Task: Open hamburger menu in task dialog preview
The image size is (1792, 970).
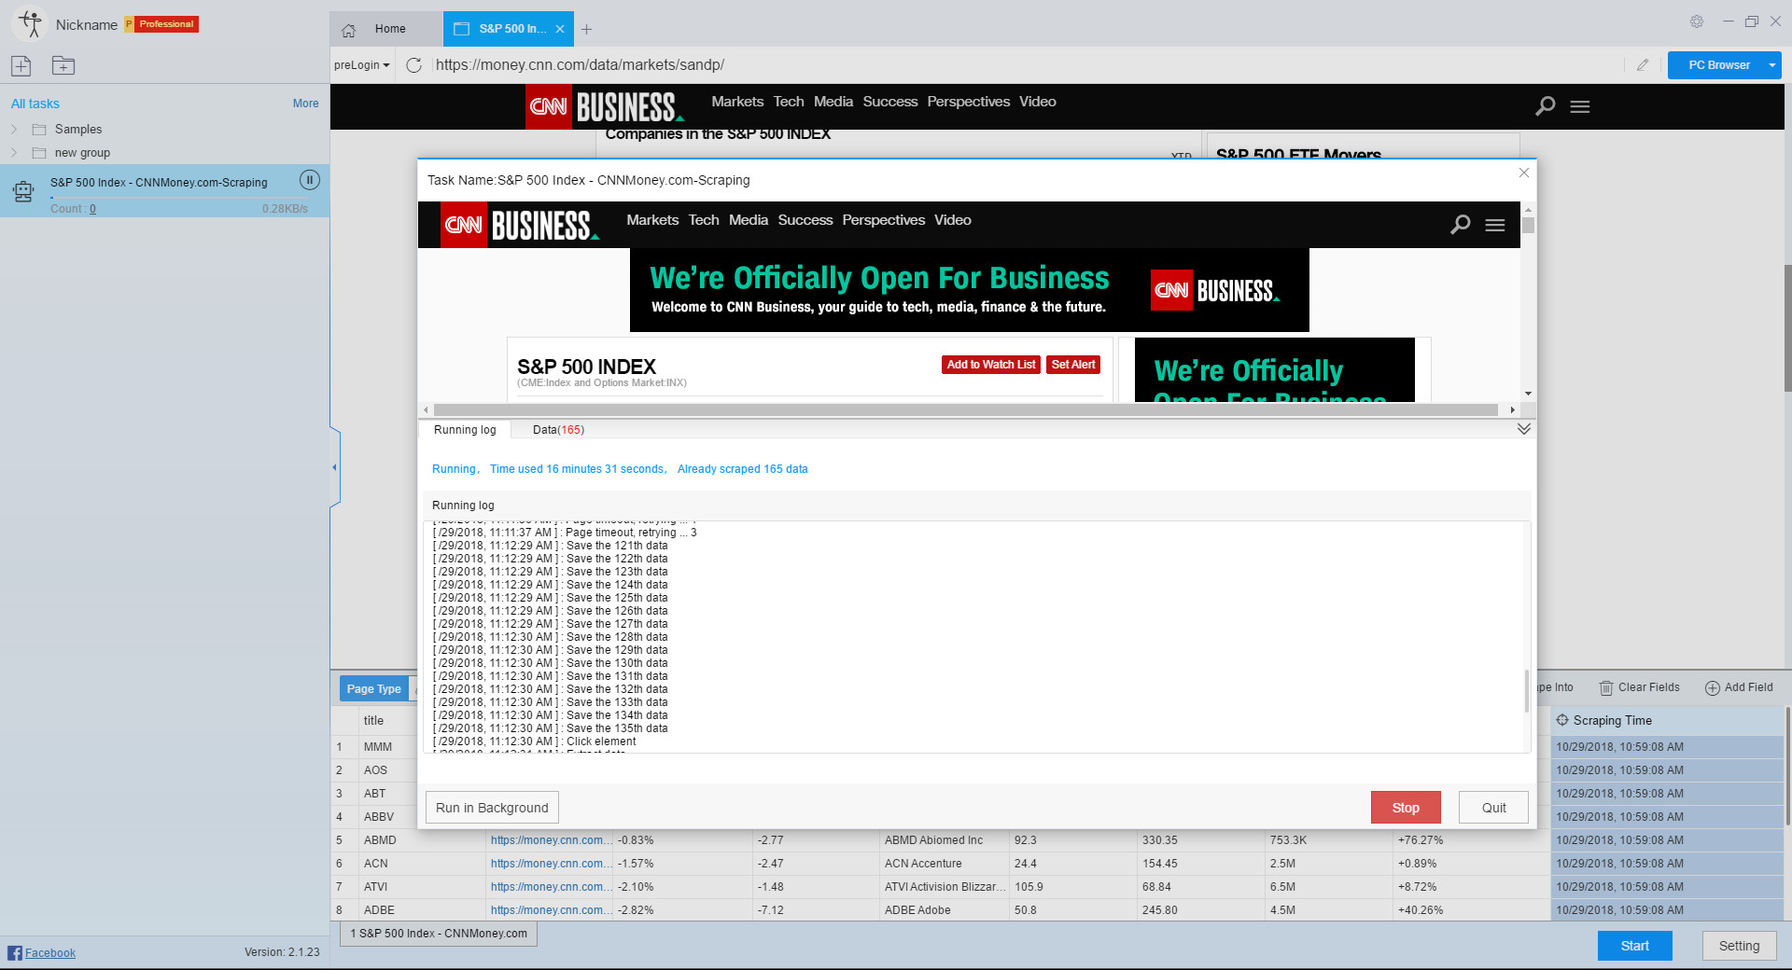Action: tap(1495, 225)
